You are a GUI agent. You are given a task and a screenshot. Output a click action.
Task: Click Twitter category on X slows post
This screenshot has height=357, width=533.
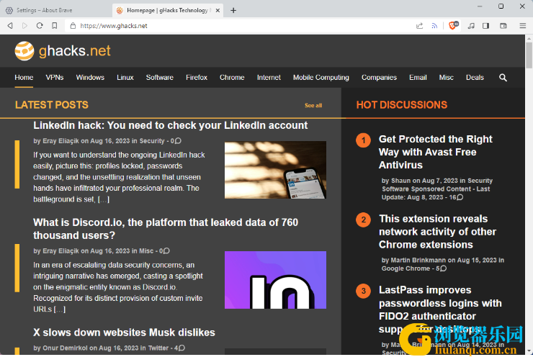[158, 348]
